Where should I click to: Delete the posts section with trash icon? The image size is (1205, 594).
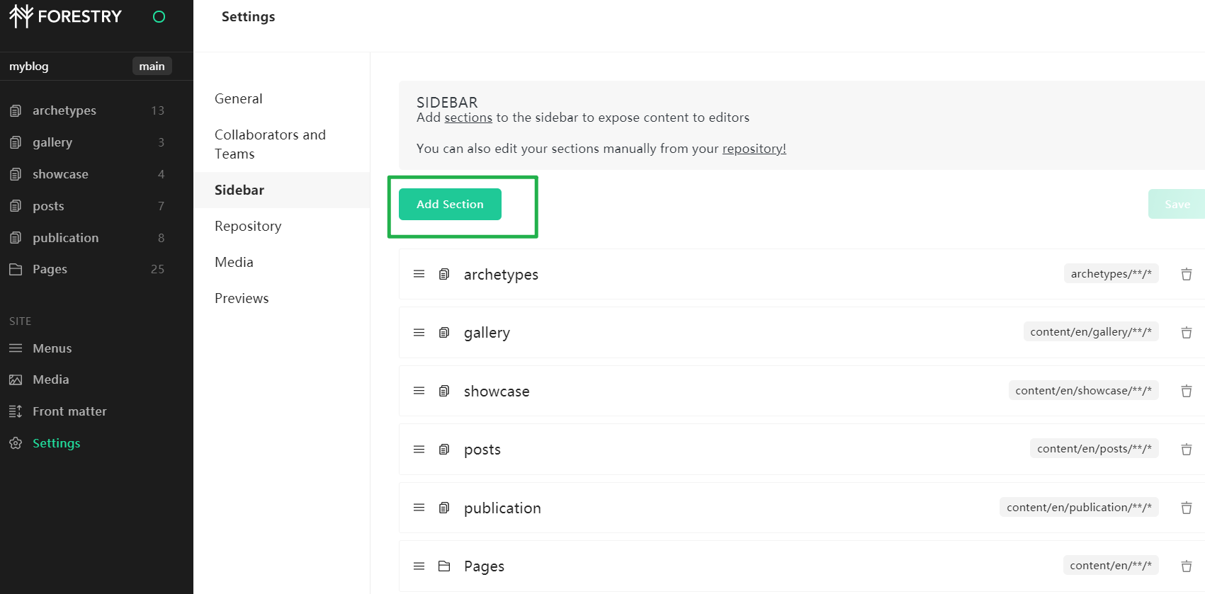1187,450
